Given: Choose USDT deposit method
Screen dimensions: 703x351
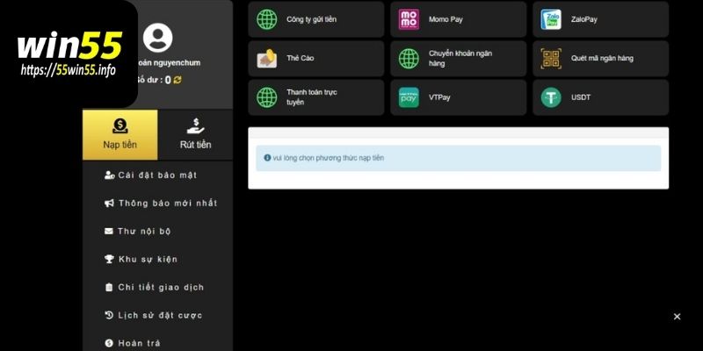Looking at the screenshot, I should pos(601,97).
